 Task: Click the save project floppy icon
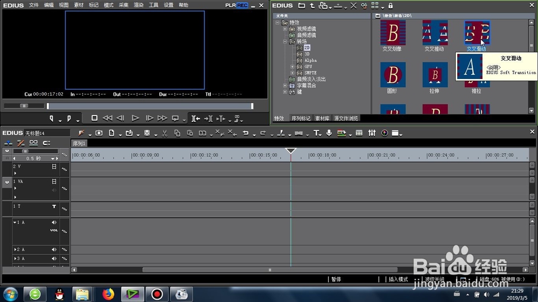(147, 133)
